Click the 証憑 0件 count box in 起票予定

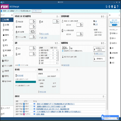[56, 22]
